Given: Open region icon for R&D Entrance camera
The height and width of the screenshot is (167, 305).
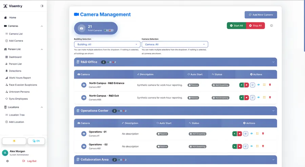Looking at the screenshot, I should point(264,85).
